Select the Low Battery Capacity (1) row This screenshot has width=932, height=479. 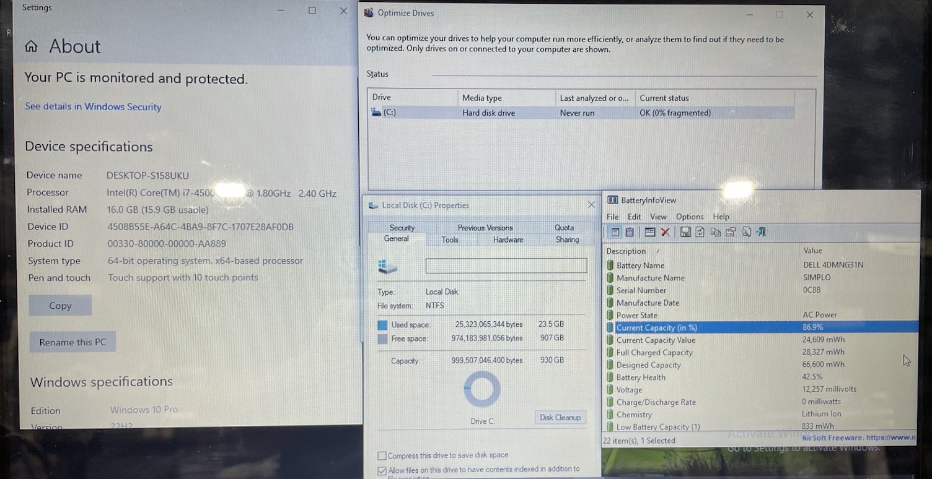(761, 426)
